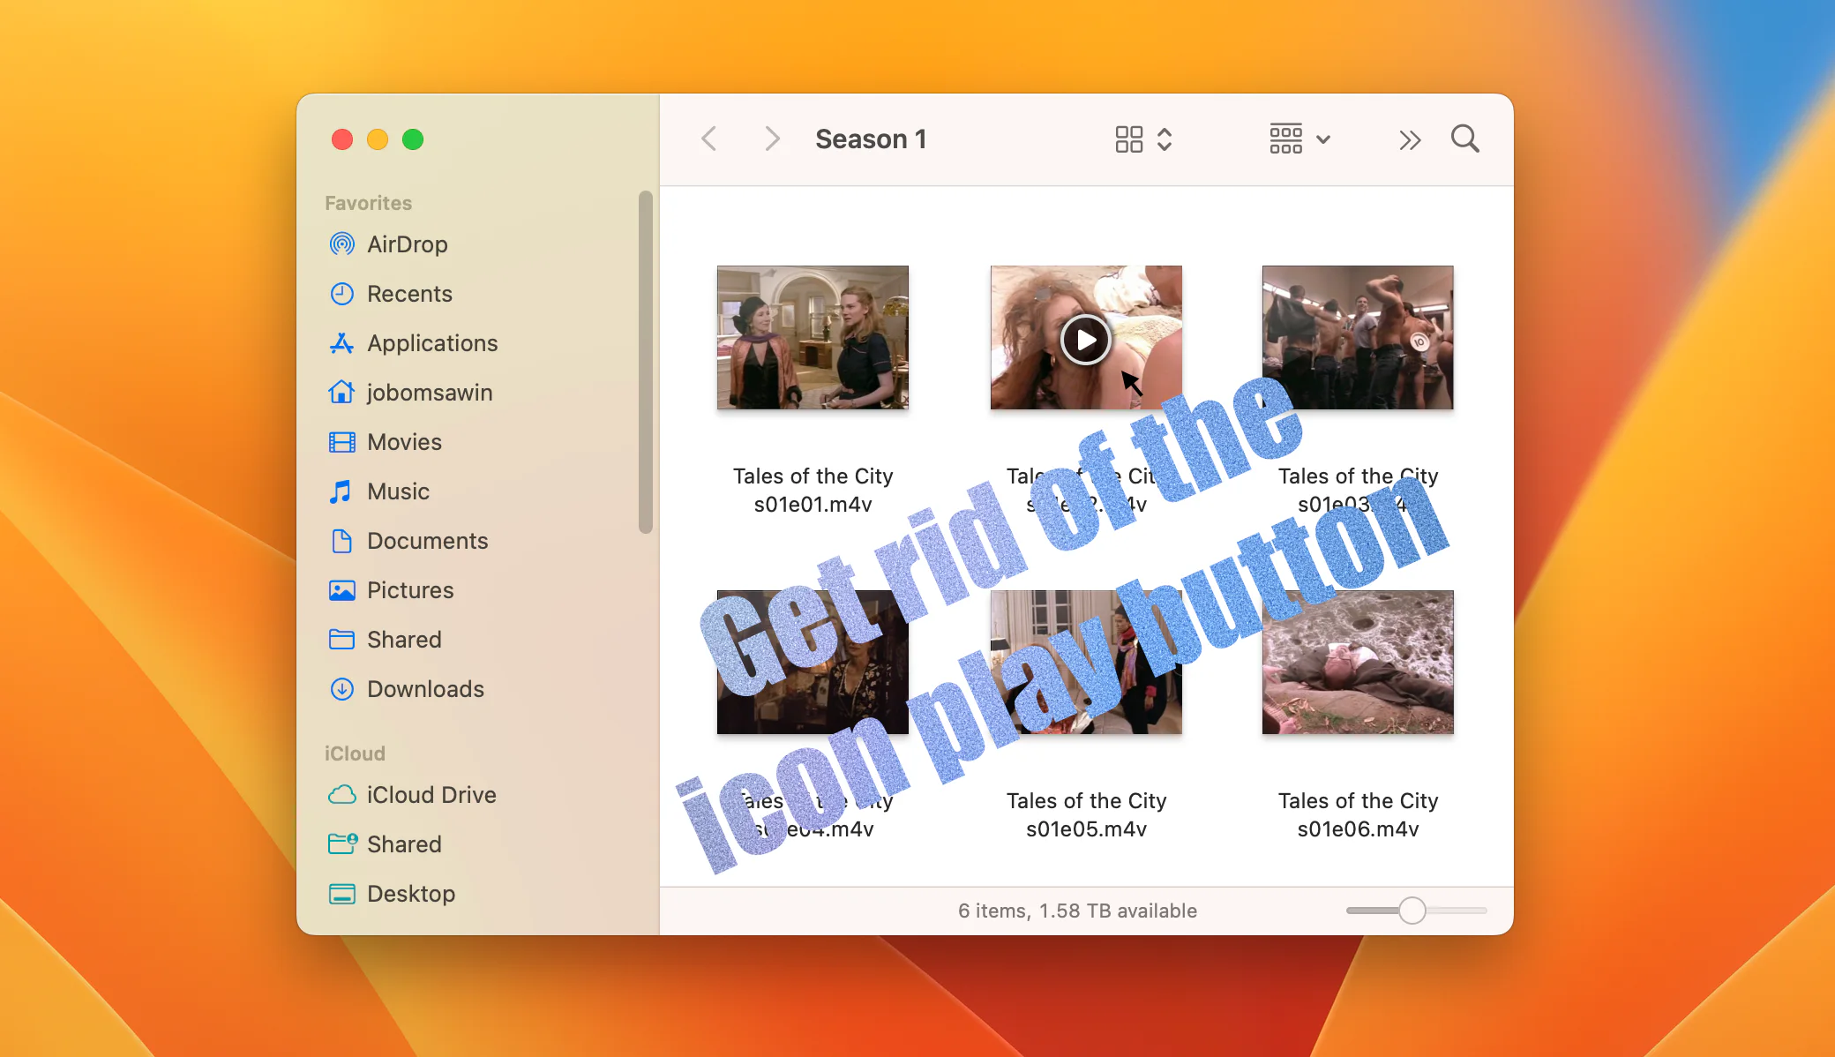This screenshot has width=1835, height=1057.
Task: Select the s01e04 video thumbnail
Action: click(x=813, y=662)
